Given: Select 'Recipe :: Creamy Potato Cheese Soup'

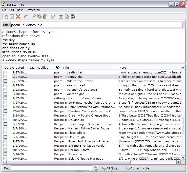Looking at the screenshot, I should point(82,115).
